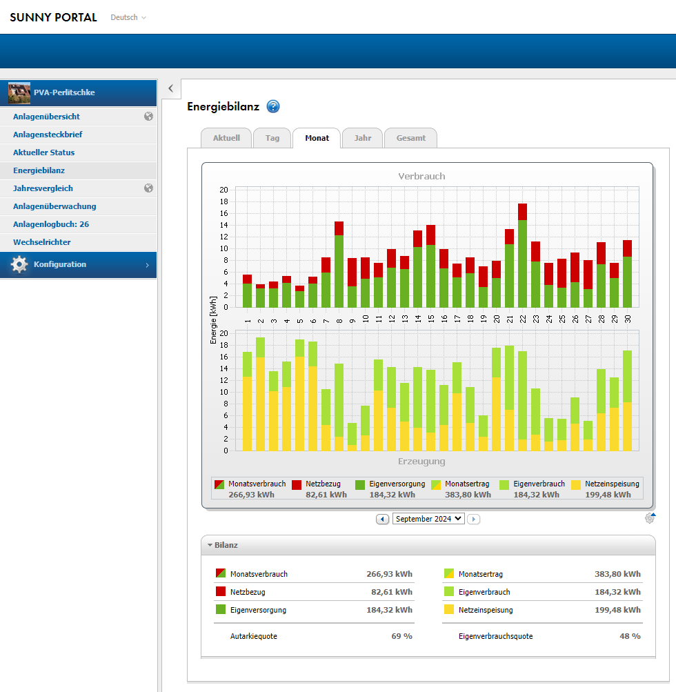The image size is (676, 692).
Task: Click the Konfiguration gear icon
Action: 19,265
